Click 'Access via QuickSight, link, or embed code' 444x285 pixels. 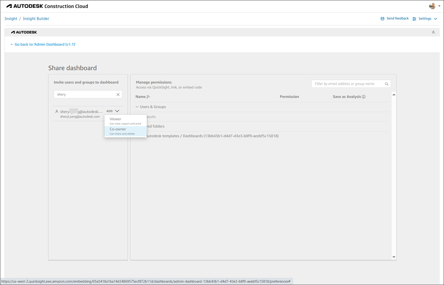coord(169,88)
